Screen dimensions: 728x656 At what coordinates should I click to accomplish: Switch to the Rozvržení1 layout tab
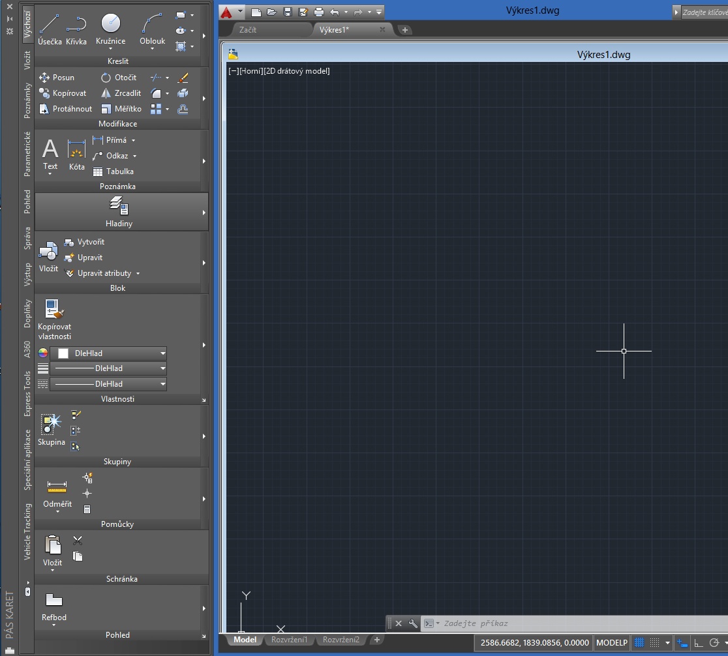tap(289, 640)
